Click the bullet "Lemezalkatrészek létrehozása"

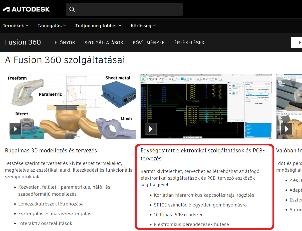tap(51, 204)
